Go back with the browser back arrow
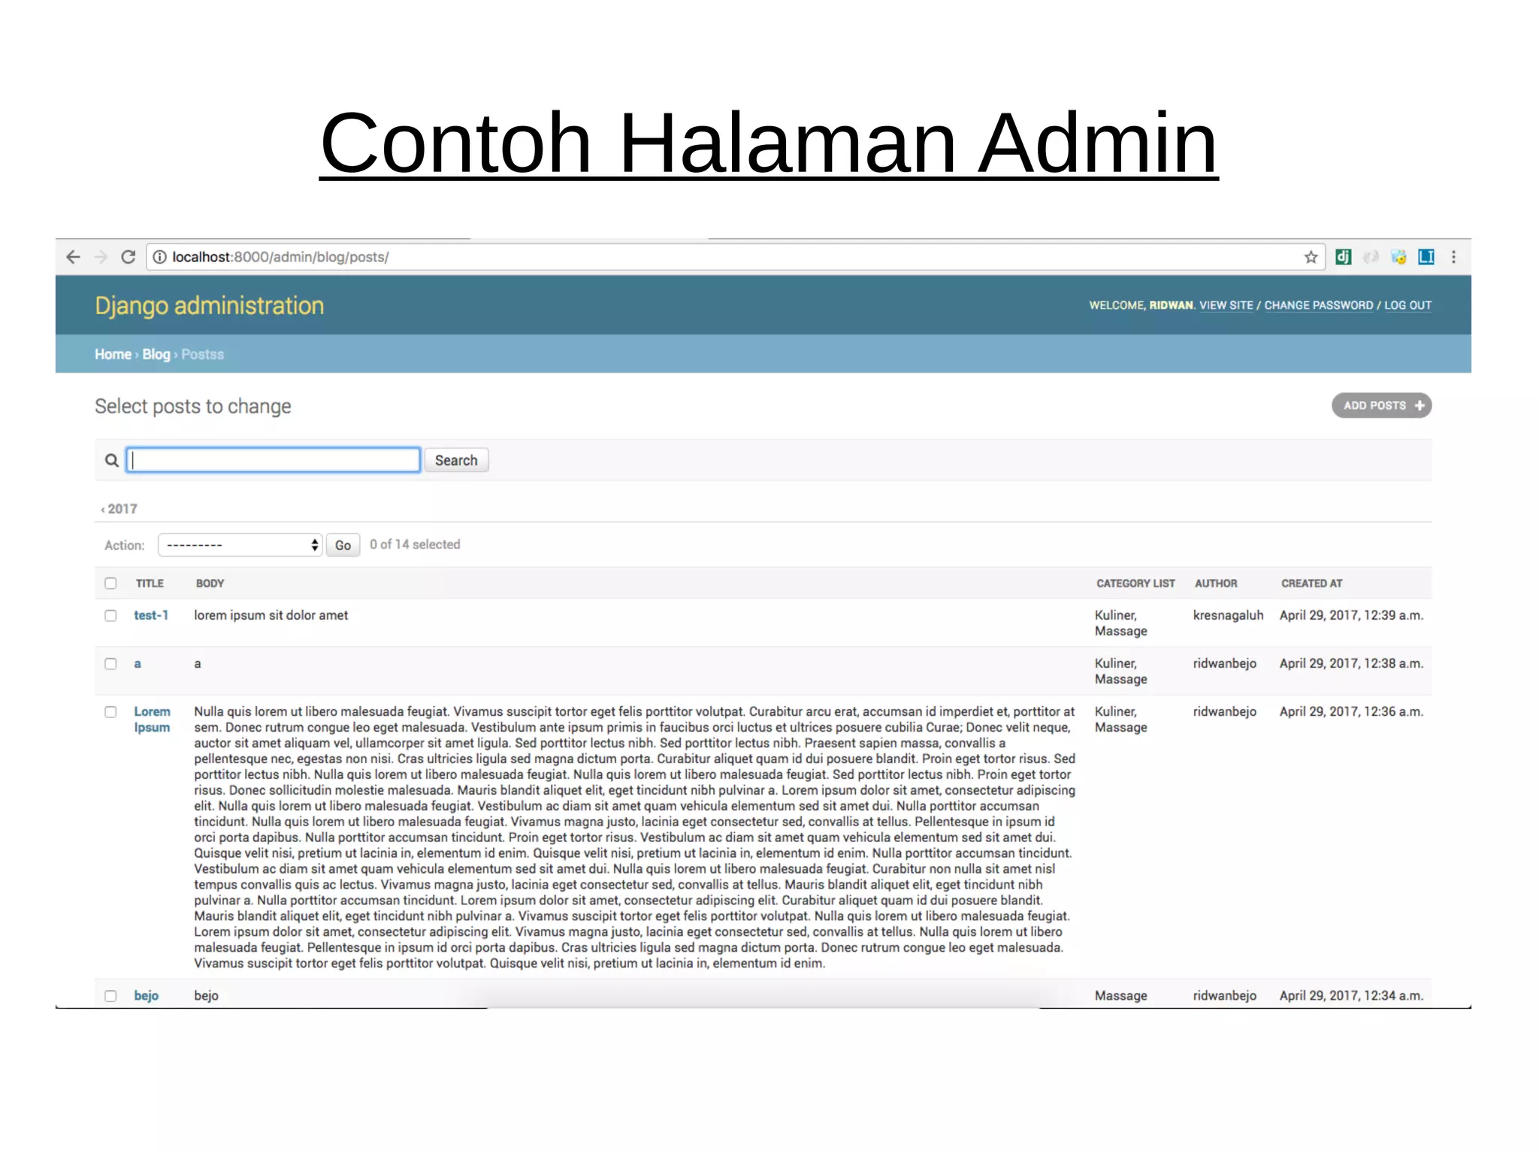 click(73, 257)
